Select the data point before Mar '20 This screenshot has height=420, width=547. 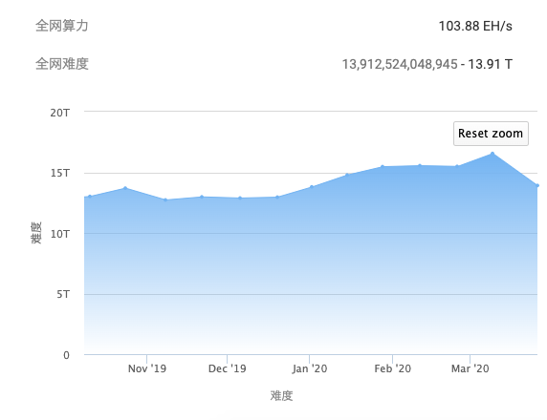(457, 166)
